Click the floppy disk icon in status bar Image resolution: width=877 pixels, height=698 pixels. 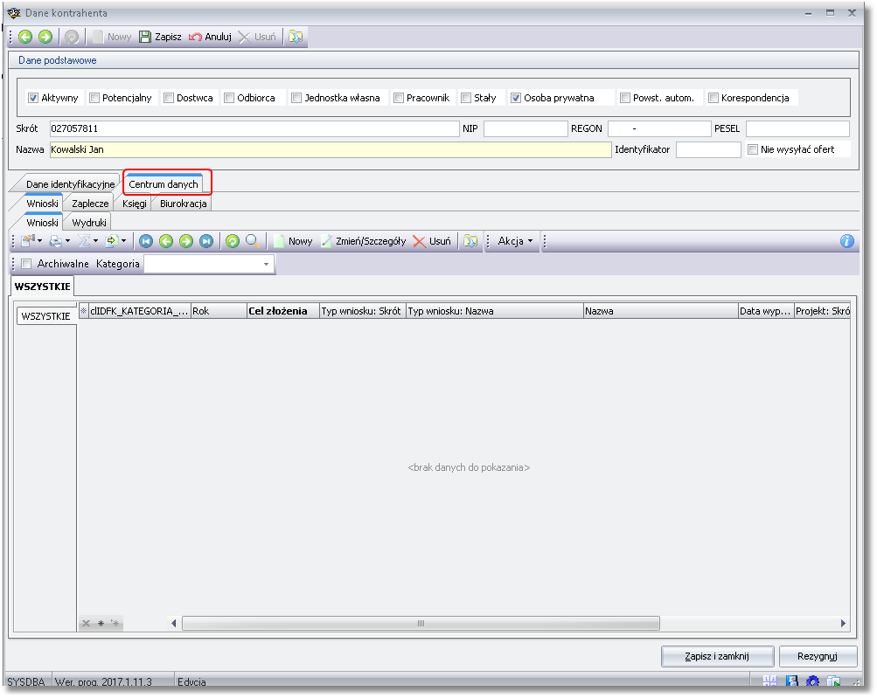coord(791,681)
